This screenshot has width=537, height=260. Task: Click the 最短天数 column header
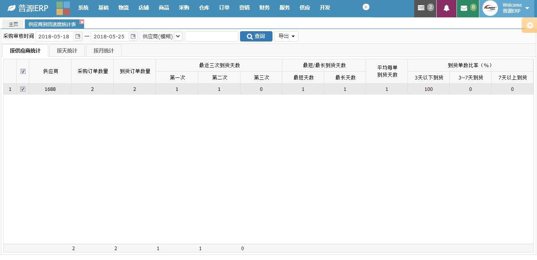pos(303,77)
